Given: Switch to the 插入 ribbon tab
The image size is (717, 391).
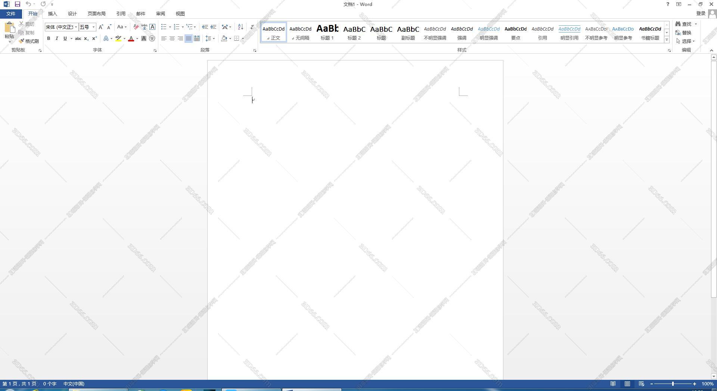Looking at the screenshot, I should [52, 13].
